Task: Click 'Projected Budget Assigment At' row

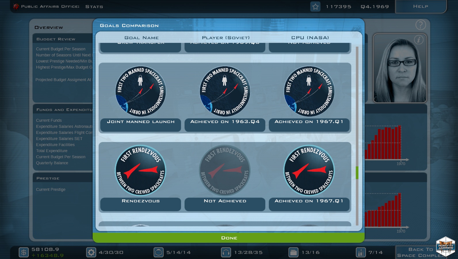Action: 63,80
